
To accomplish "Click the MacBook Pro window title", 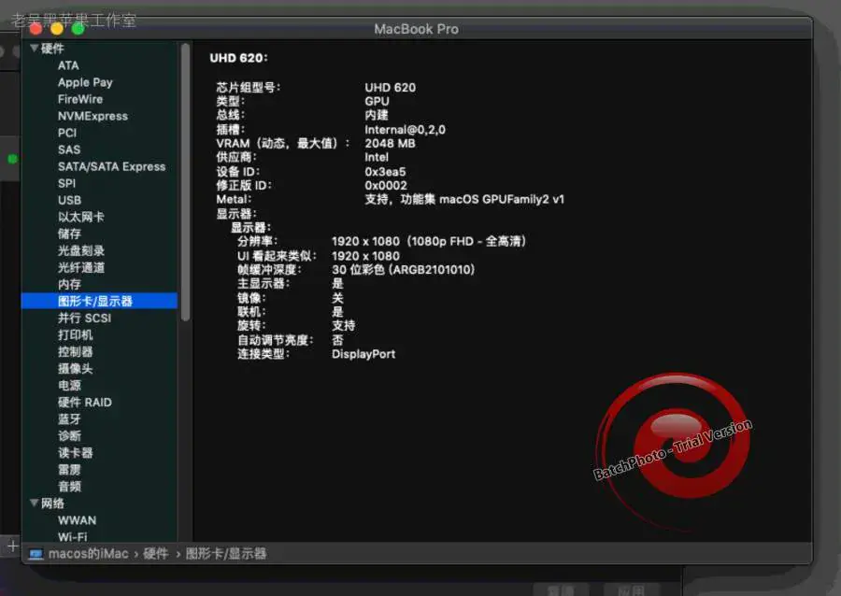I will (416, 29).
